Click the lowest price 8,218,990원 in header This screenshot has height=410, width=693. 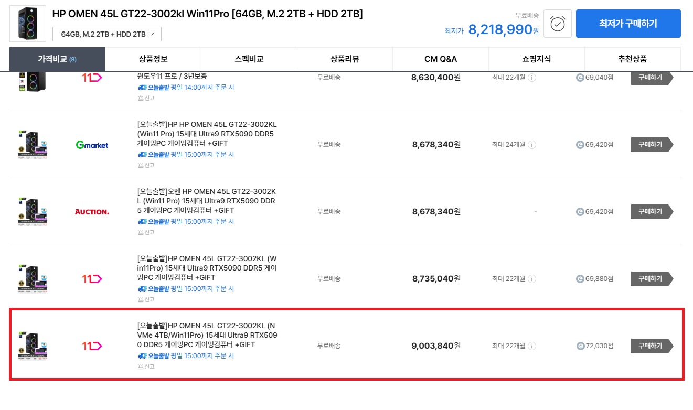[x=503, y=30]
